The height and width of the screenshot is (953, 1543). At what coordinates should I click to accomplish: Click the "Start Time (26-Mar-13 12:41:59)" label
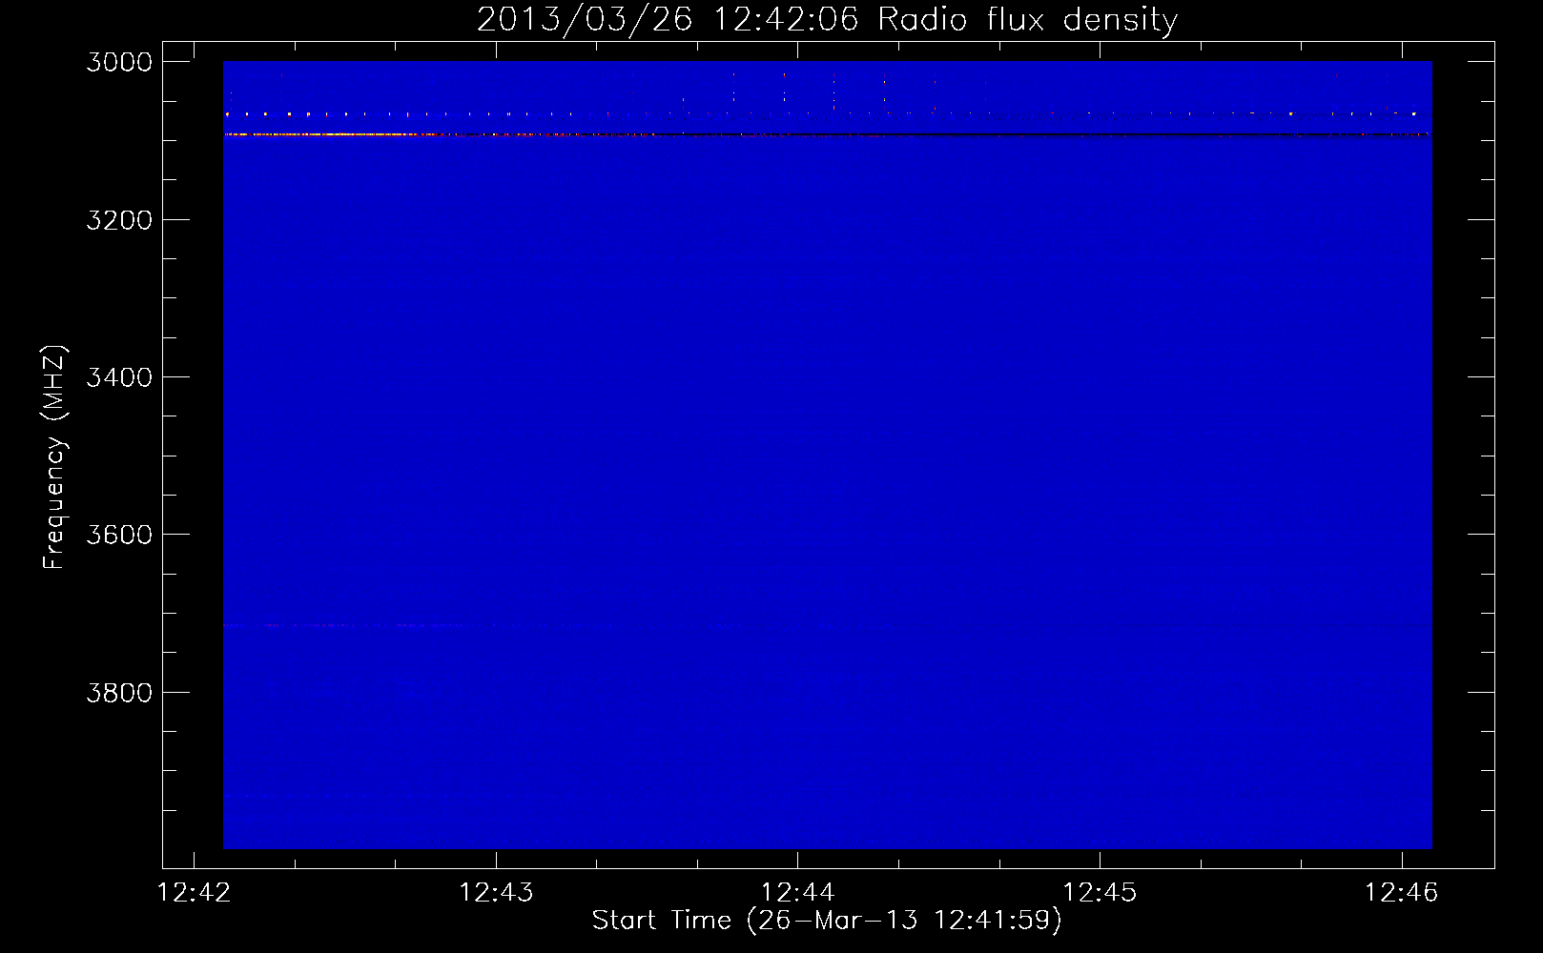click(x=827, y=921)
